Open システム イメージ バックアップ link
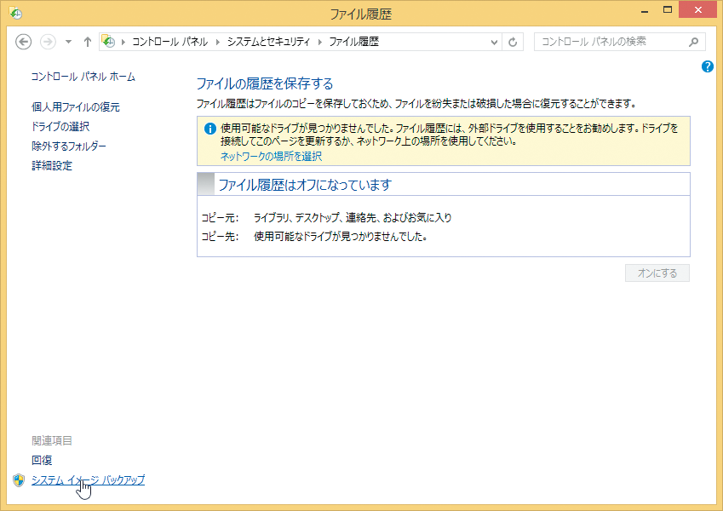 click(88, 480)
